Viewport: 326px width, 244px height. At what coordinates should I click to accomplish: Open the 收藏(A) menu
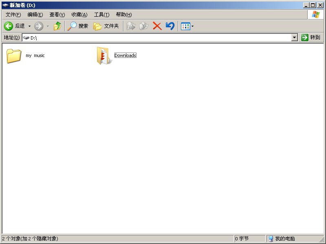(x=79, y=15)
